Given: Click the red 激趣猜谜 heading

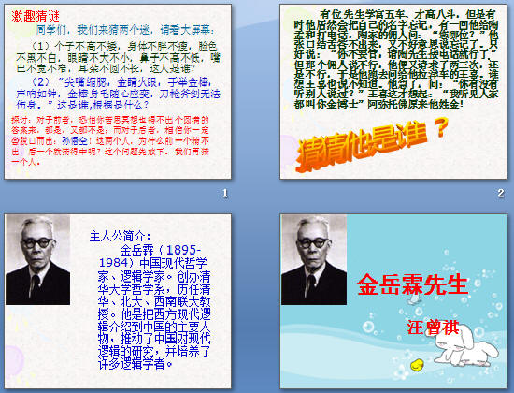Looking at the screenshot, I should coord(36,16).
